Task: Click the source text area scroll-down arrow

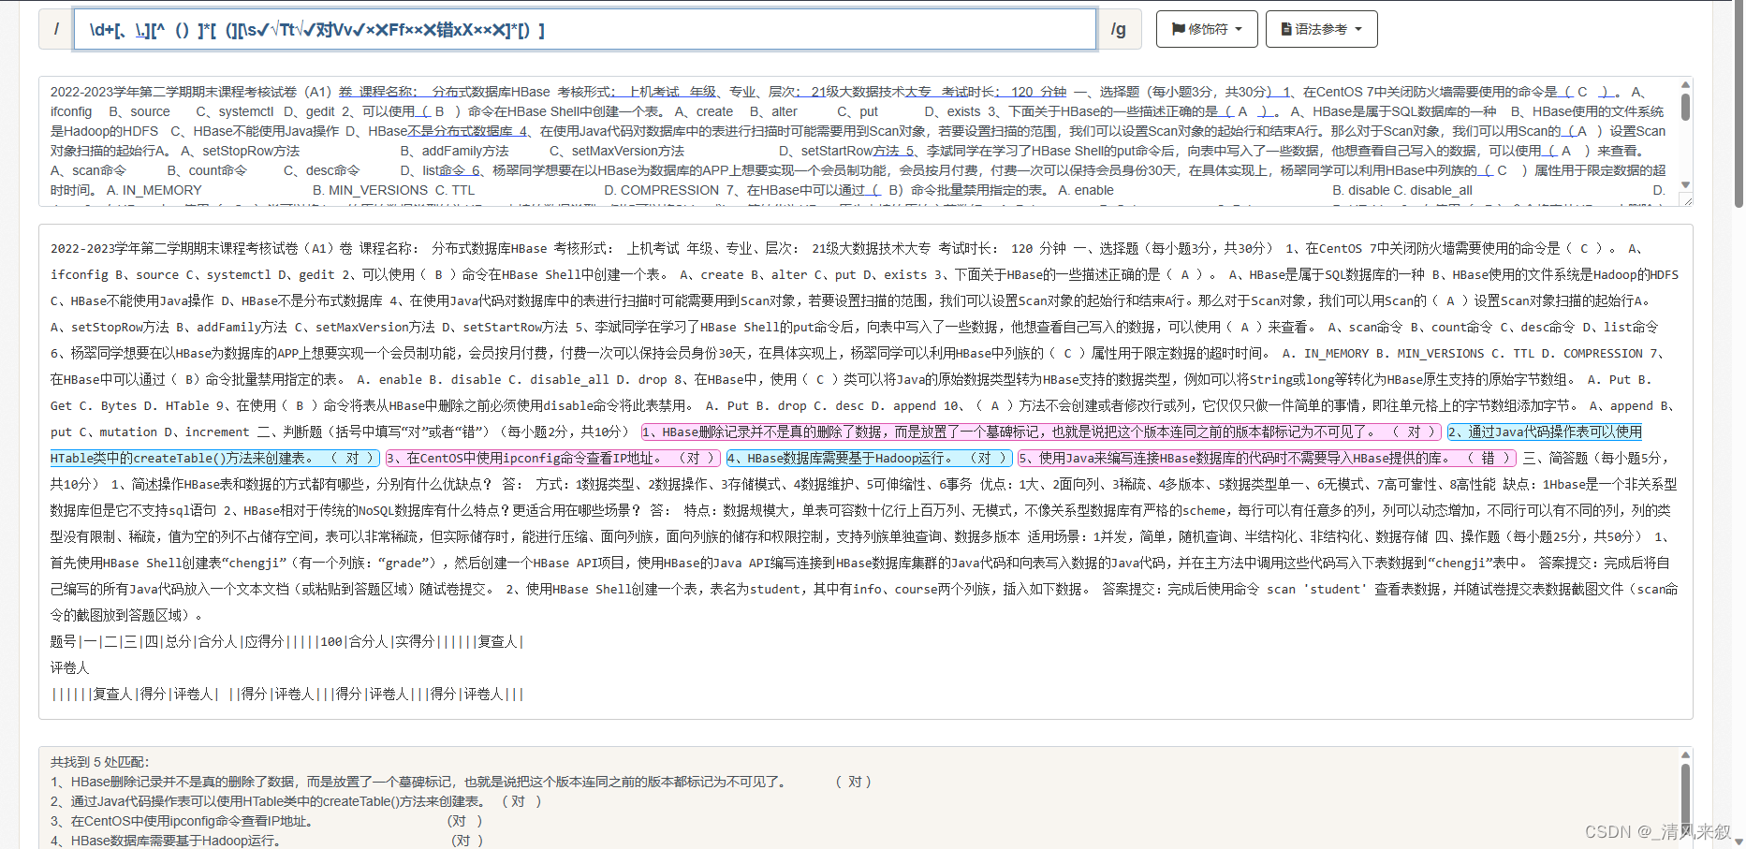Action: point(1685,184)
